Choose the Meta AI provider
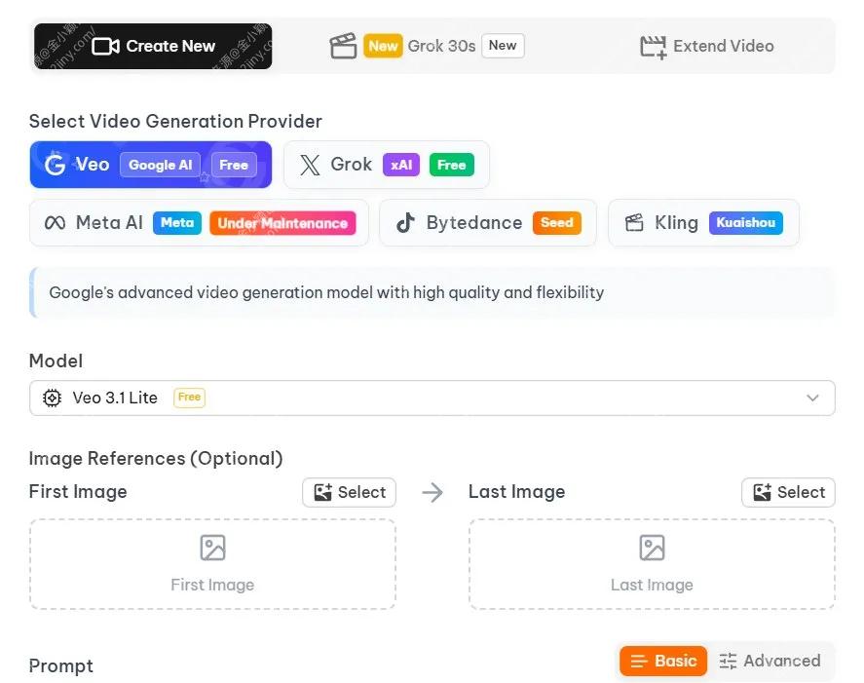This screenshot has height=683, width=864. click(199, 223)
